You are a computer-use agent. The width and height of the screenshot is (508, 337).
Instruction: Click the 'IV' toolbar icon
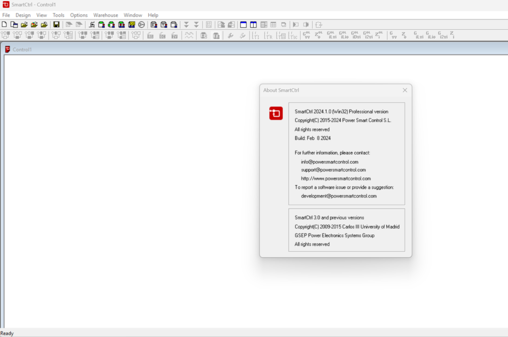[174, 35]
